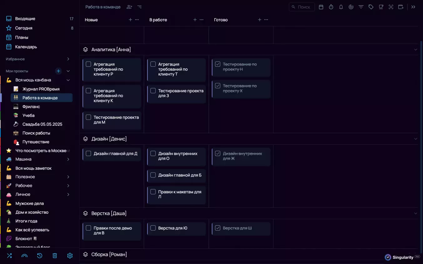Open the calendar icon in top toolbar
The width and height of the screenshot is (423, 264).
pyautogui.click(x=321, y=7)
